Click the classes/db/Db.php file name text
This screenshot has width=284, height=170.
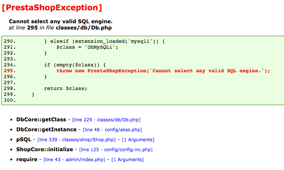coord(84,28)
